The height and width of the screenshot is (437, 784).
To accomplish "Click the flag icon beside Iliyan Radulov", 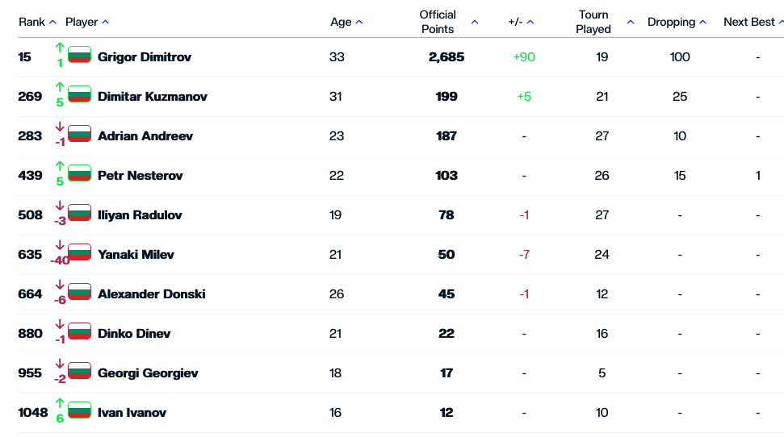I will [79, 214].
